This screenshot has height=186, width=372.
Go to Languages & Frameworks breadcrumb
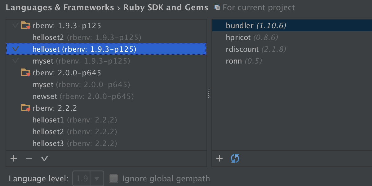(60, 7)
